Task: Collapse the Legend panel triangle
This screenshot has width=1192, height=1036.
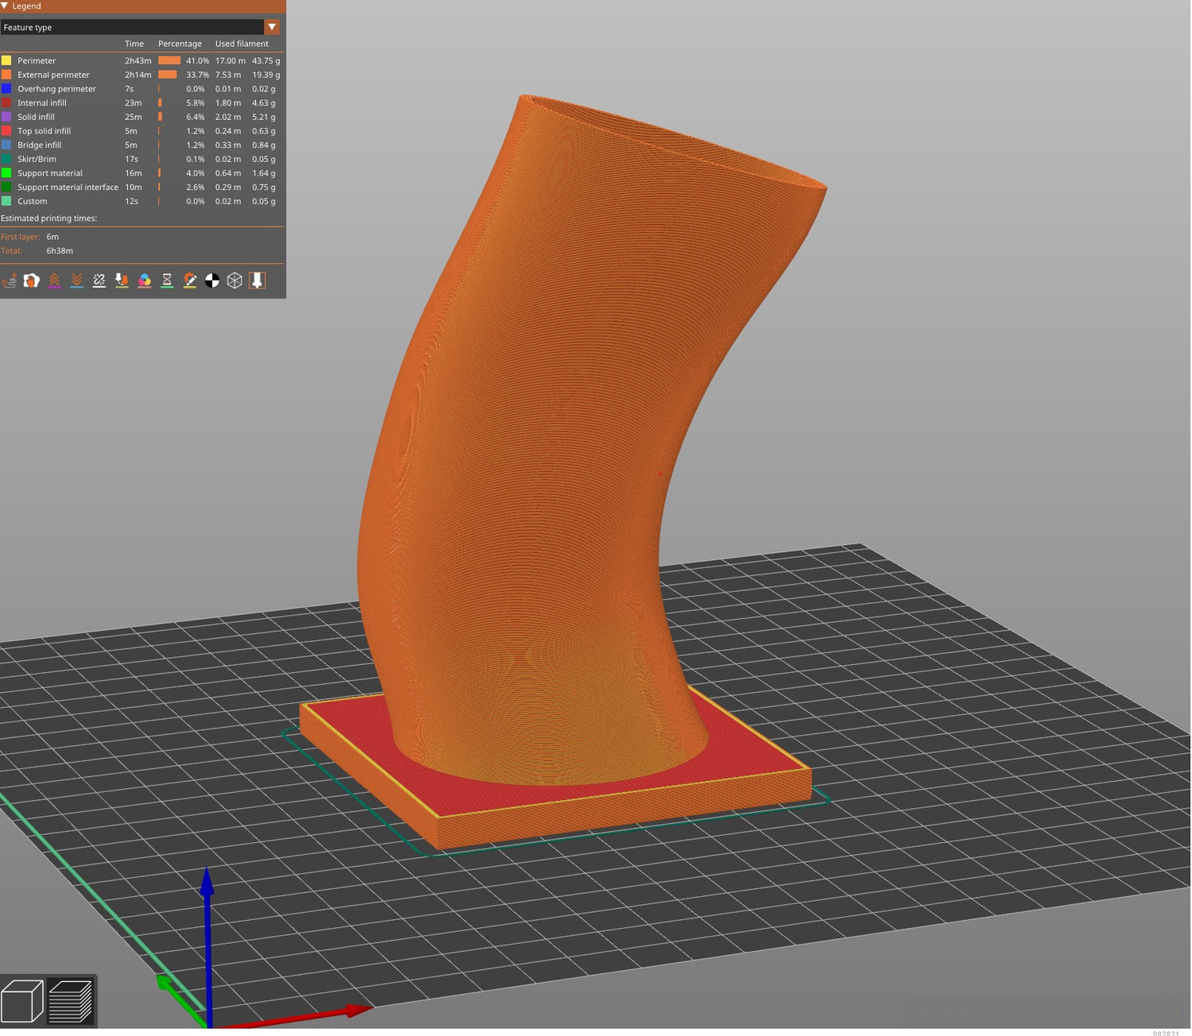Action: [x=5, y=6]
